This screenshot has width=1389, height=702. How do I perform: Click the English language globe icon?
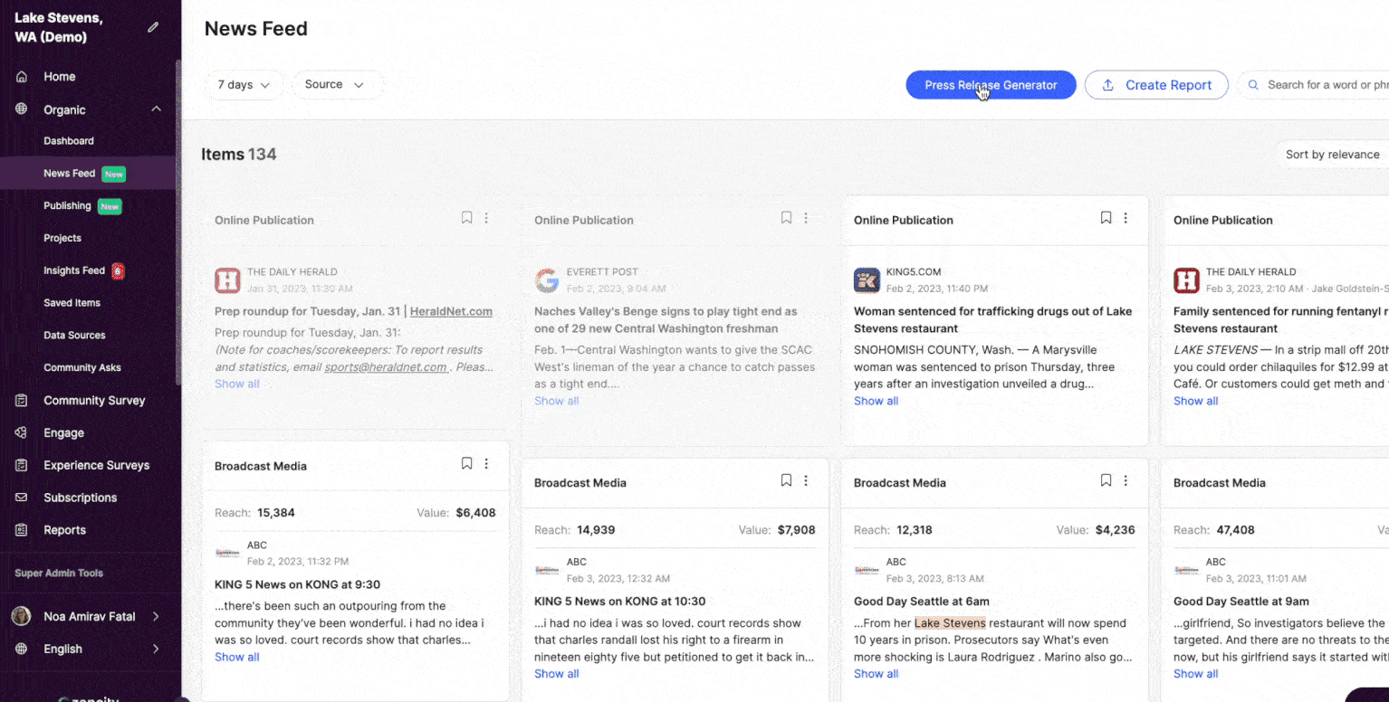tap(22, 649)
